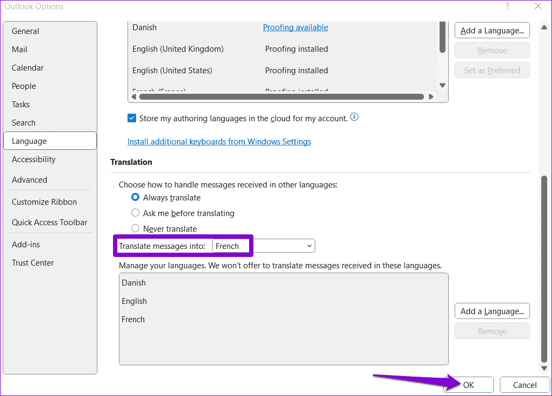552x396 pixels.
Task: Open the Calendar options category
Action: [50, 68]
